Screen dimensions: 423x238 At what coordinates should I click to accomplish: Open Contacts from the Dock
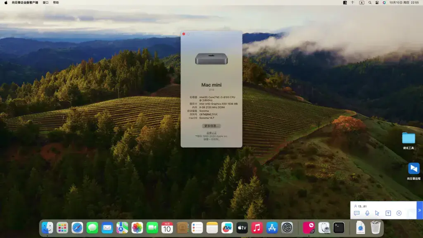click(x=182, y=228)
